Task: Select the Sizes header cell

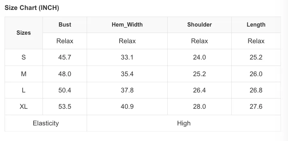Action: pyautogui.click(x=24, y=33)
